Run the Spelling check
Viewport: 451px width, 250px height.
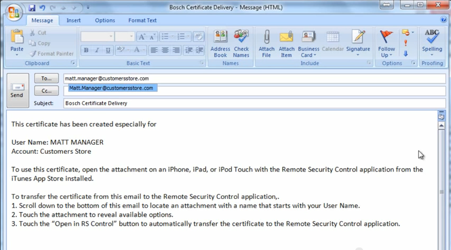point(432,43)
